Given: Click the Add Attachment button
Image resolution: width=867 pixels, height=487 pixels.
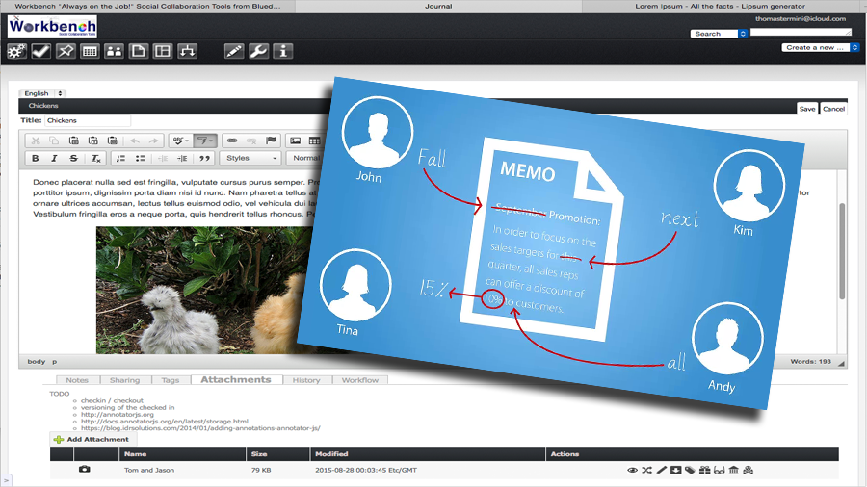Looking at the screenshot, I should click(x=92, y=439).
